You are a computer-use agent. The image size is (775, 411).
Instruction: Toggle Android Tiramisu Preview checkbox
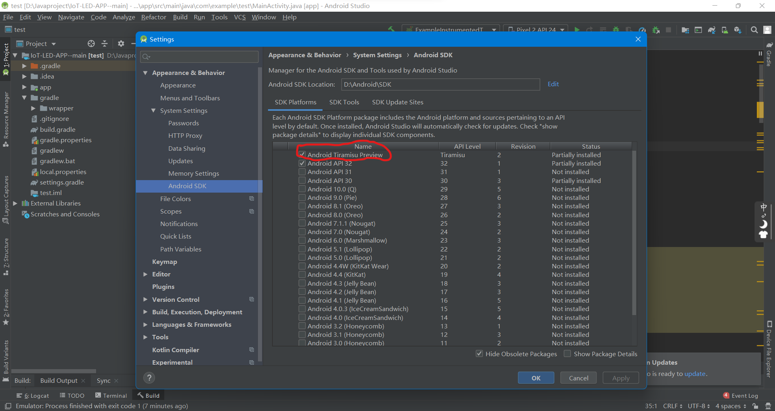302,154
